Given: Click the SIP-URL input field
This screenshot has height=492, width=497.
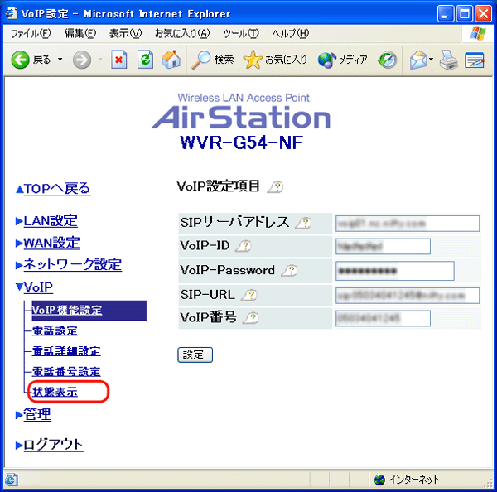Looking at the screenshot, I should 408,296.
